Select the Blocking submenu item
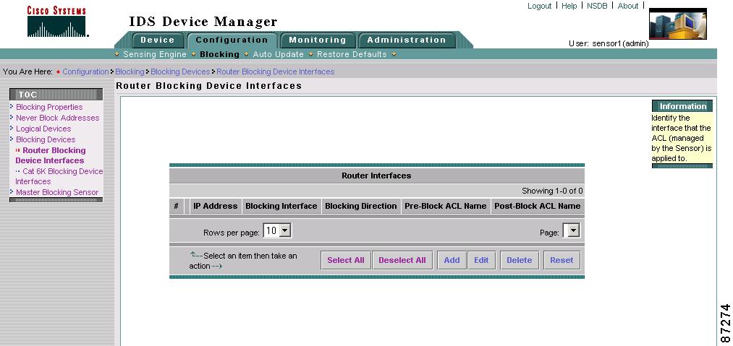This screenshot has width=733, height=346. tap(219, 54)
